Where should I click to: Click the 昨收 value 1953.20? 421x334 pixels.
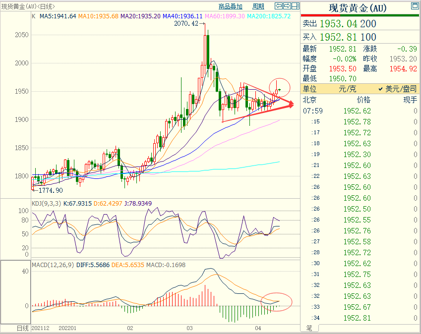[403, 59]
